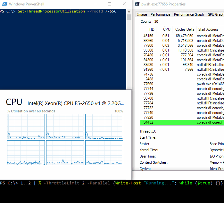Close the Windows PowerShell window
This screenshot has width=224, height=203.
(124, 4)
